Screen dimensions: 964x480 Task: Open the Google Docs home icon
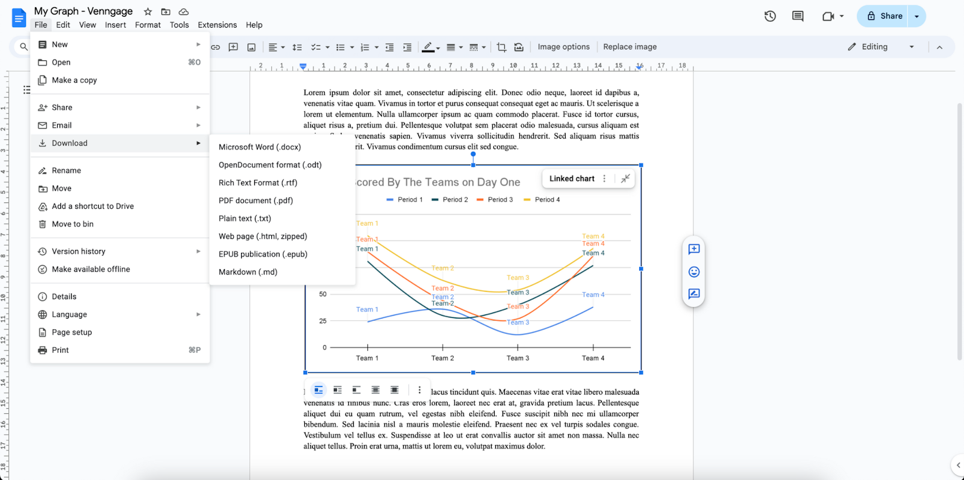tap(19, 18)
